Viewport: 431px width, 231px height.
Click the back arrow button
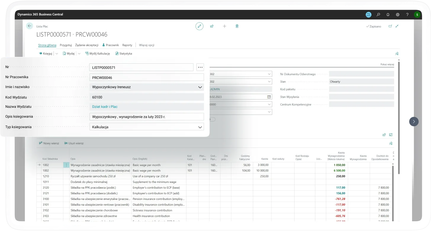[x=29, y=26]
